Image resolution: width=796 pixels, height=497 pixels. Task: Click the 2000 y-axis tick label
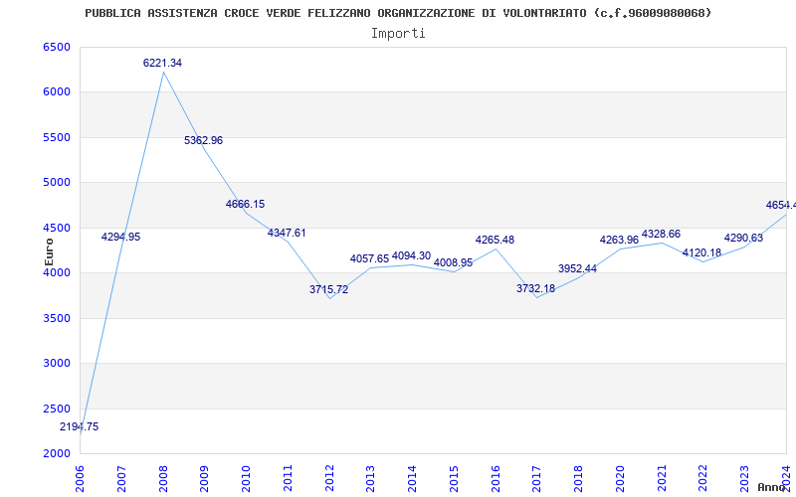(57, 453)
